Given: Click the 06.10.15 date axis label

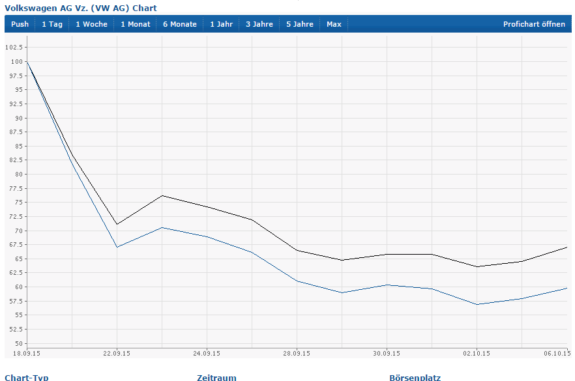Looking at the screenshot, I should (x=557, y=354).
